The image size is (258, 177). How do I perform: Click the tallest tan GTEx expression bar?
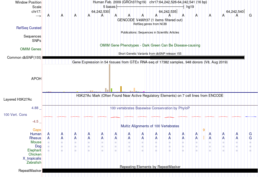(110, 78)
